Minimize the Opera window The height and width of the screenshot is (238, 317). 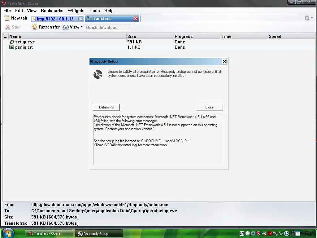(x=292, y=2)
